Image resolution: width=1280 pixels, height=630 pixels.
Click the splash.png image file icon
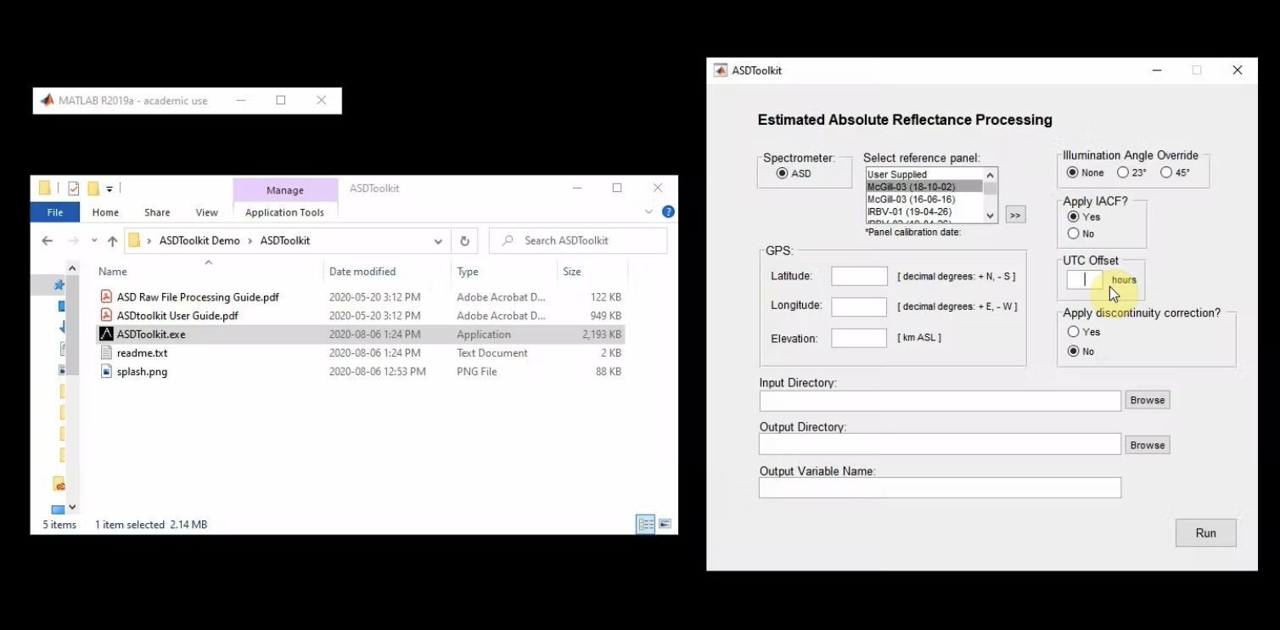pyautogui.click(x=106, y=372)
